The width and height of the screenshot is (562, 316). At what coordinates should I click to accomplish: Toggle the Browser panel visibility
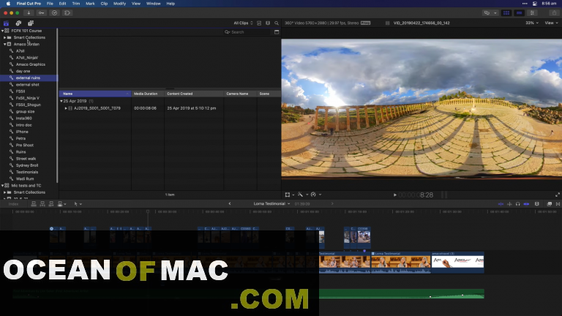click(x=506, y=12)
